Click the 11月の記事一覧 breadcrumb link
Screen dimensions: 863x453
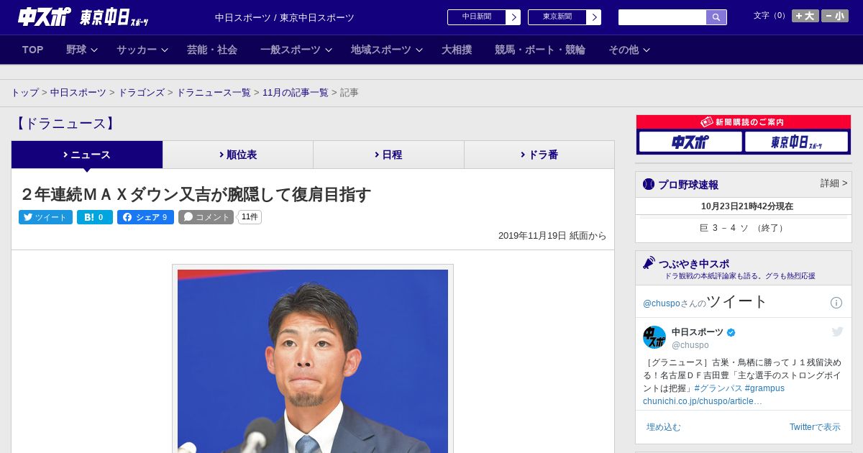295,93
